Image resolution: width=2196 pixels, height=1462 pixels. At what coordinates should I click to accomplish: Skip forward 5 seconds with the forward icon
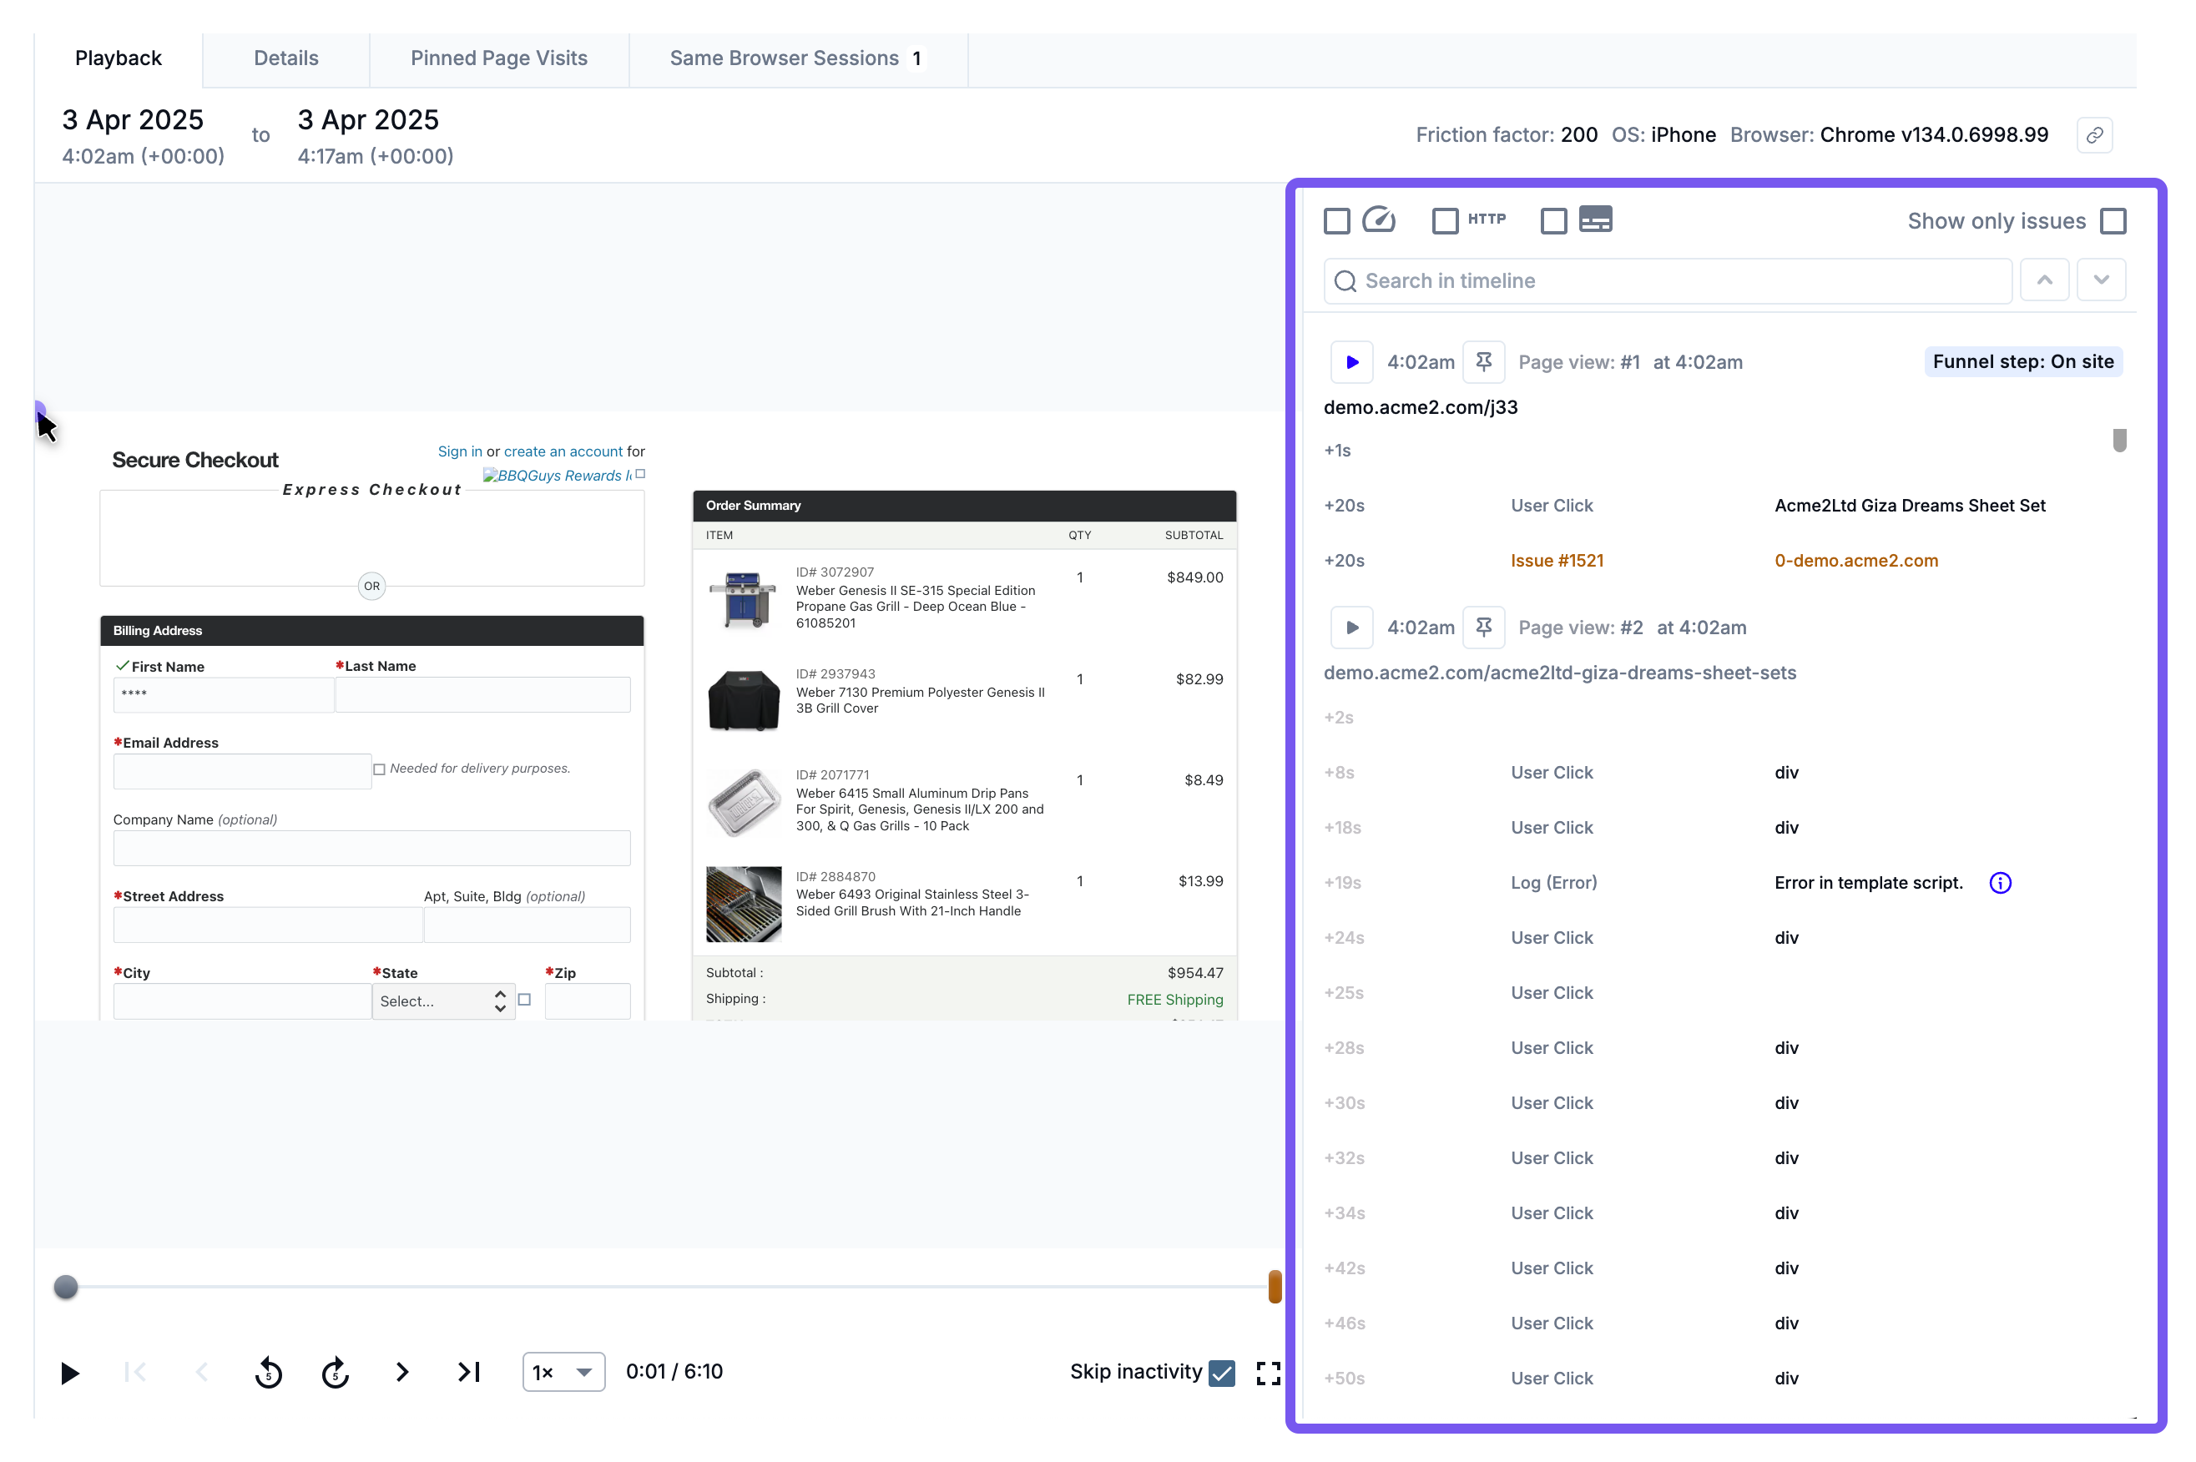pos(335,1373)
